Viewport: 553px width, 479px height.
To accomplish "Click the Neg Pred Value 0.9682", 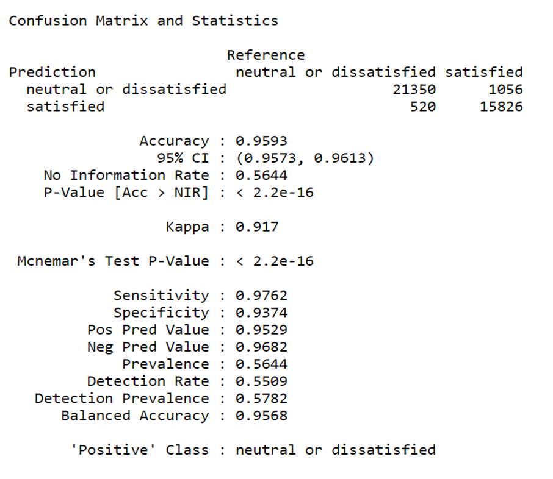I will (x=261, y=347).
